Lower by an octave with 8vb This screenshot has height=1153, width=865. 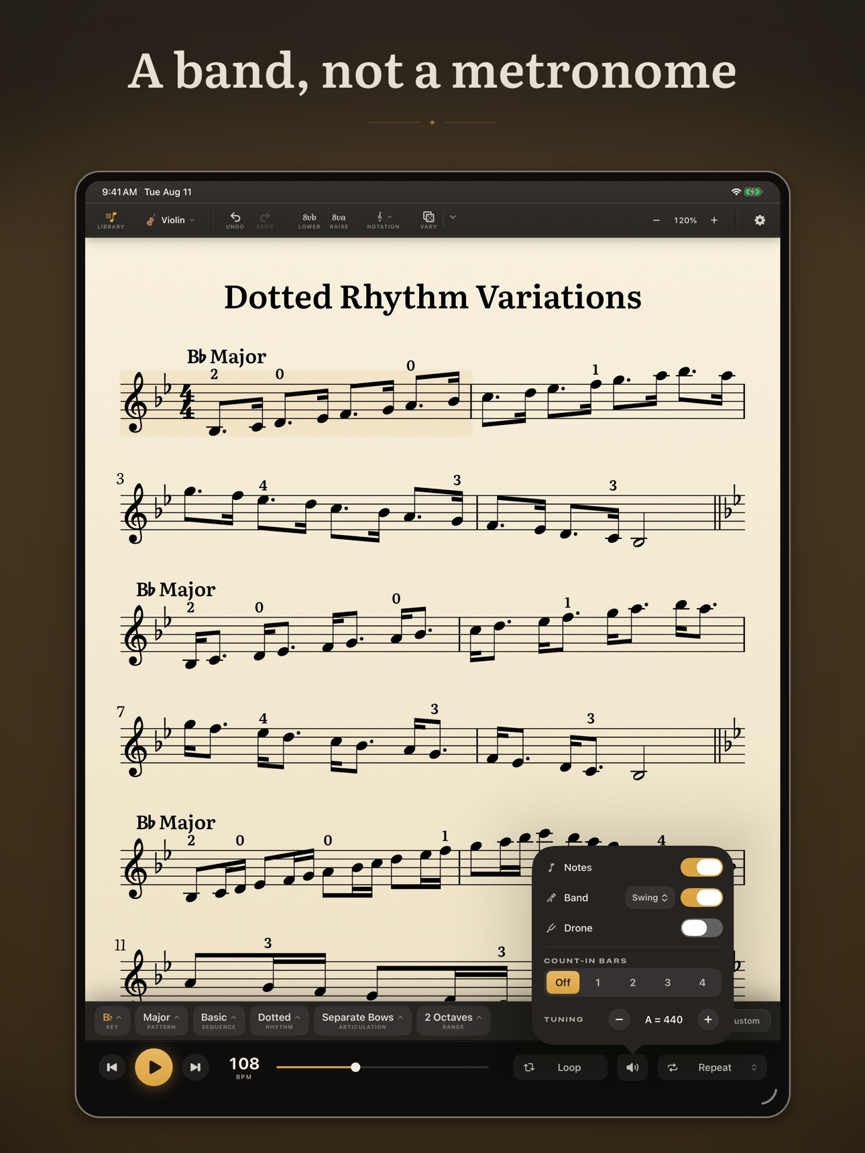[x=309, y=221]
